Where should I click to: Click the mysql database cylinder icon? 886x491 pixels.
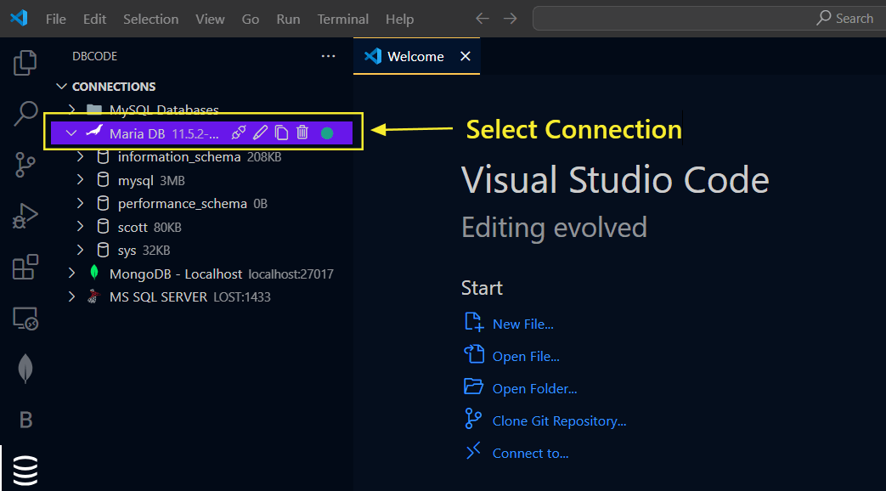coord(103,180)
